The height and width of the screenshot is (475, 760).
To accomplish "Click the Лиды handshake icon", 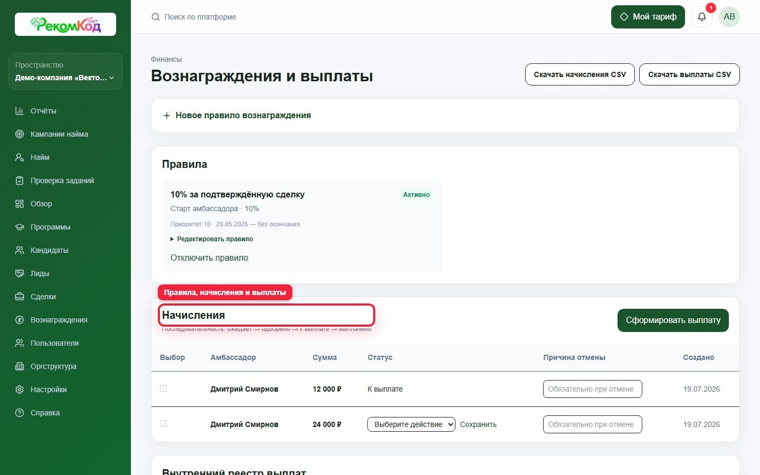I will click(x=20, y=273).
